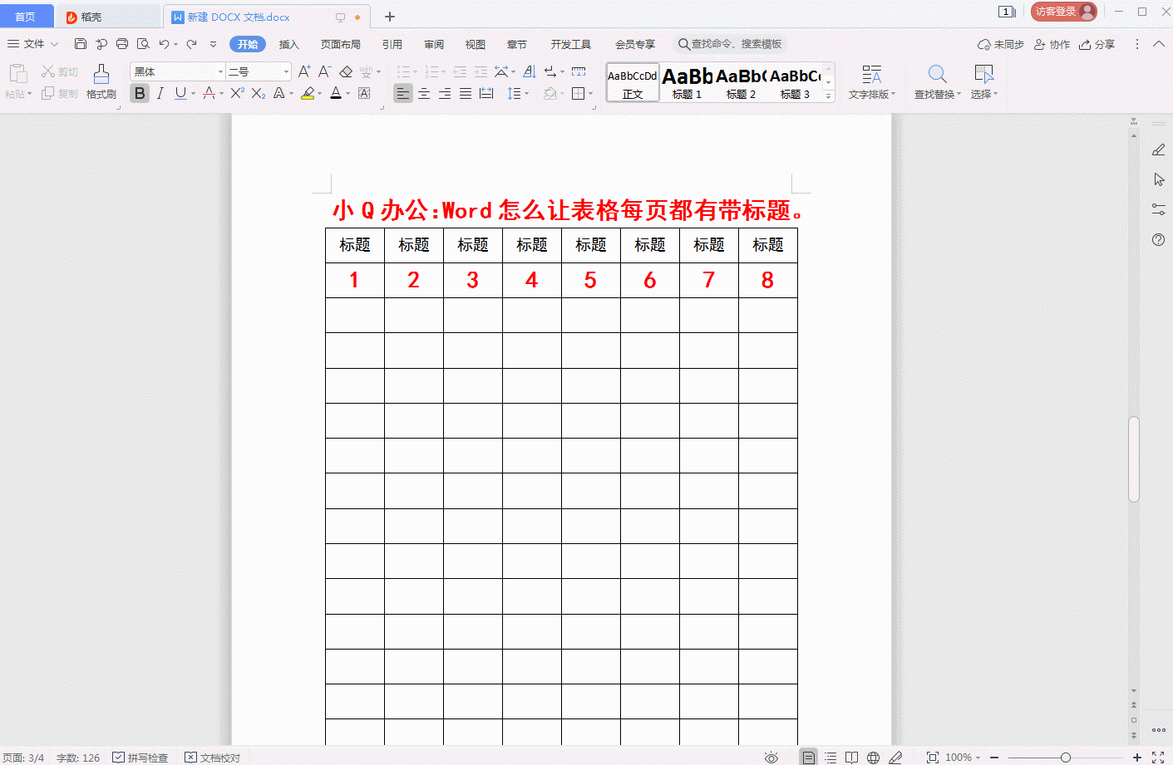
Task: Switch to the Page Layout (页面布局) tab
Action: [x=341, y=44]
